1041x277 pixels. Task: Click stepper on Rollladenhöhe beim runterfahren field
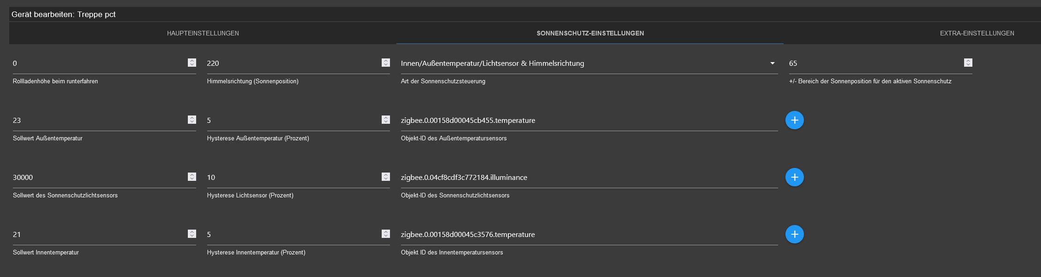192,63
